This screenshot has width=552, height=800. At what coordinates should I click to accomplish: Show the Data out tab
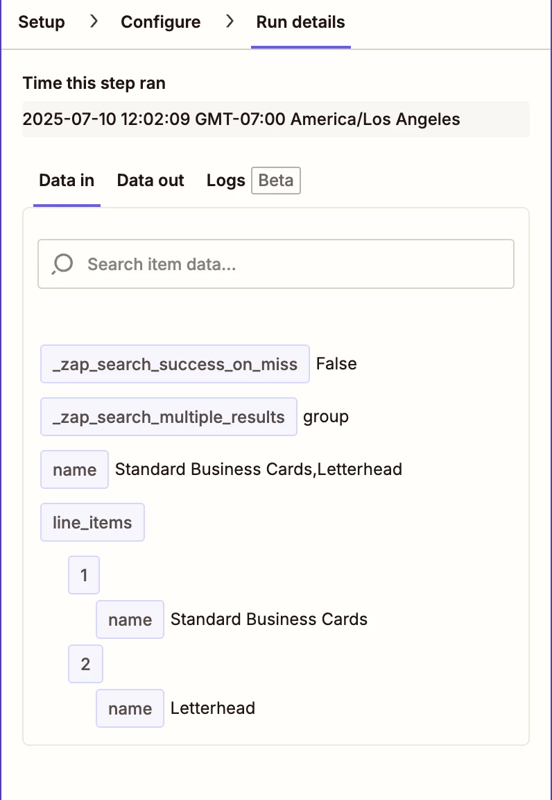point(150,181)
